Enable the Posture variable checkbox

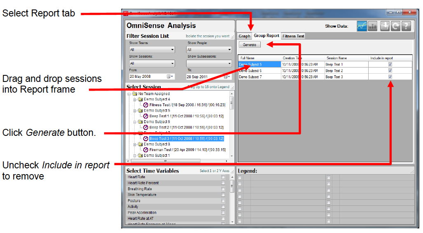coord(223,201)
